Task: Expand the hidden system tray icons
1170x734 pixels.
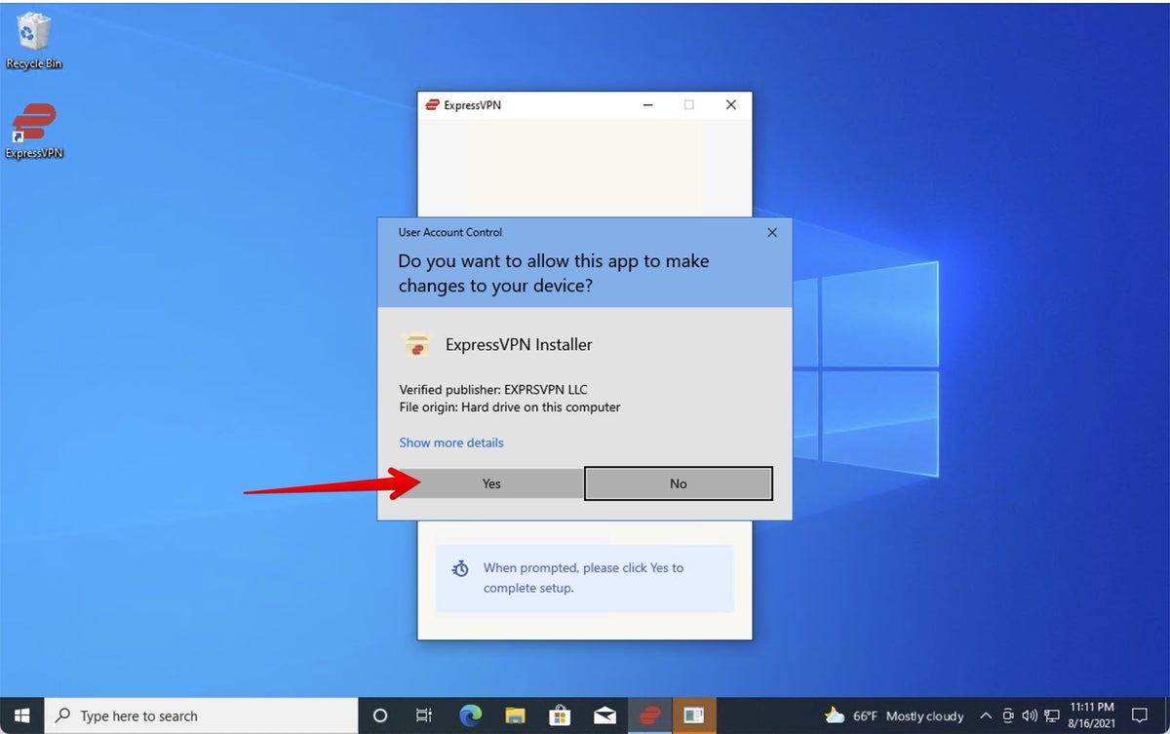Action: pyautogui.click(x=986, y=715)
